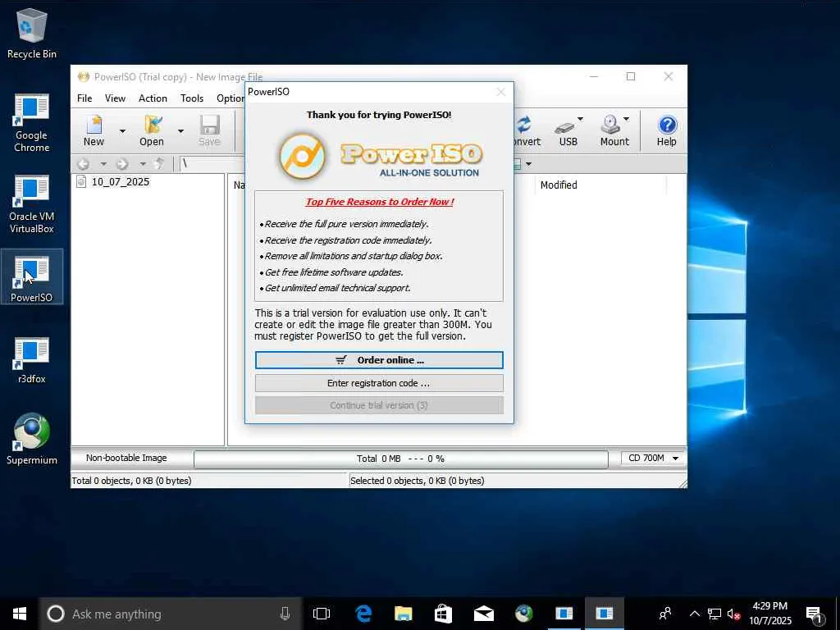840x630 pixels.
Task: Click the USB toolbar icon
Action: click(x=568, y=130)
